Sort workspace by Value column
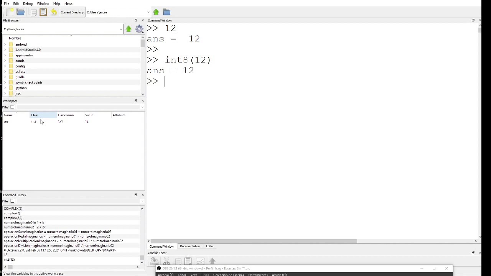 click(x=98, y=115)
